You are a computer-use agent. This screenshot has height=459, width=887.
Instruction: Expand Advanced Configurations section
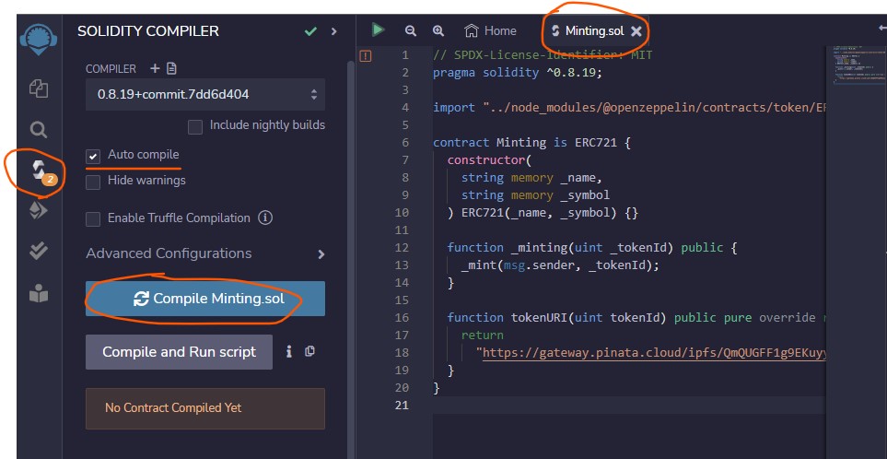pos(205,253)
